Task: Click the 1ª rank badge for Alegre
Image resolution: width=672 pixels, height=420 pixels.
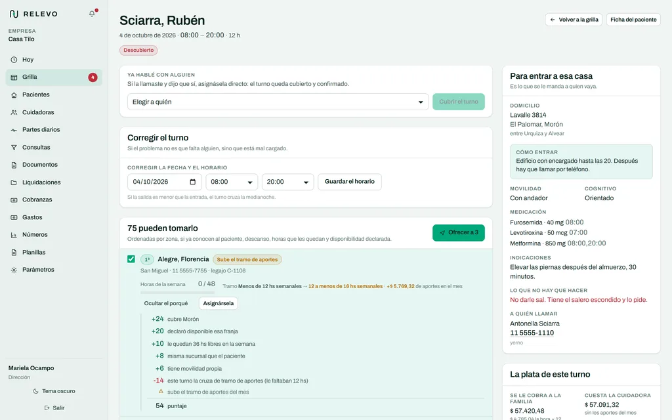Action: [147, 260]
